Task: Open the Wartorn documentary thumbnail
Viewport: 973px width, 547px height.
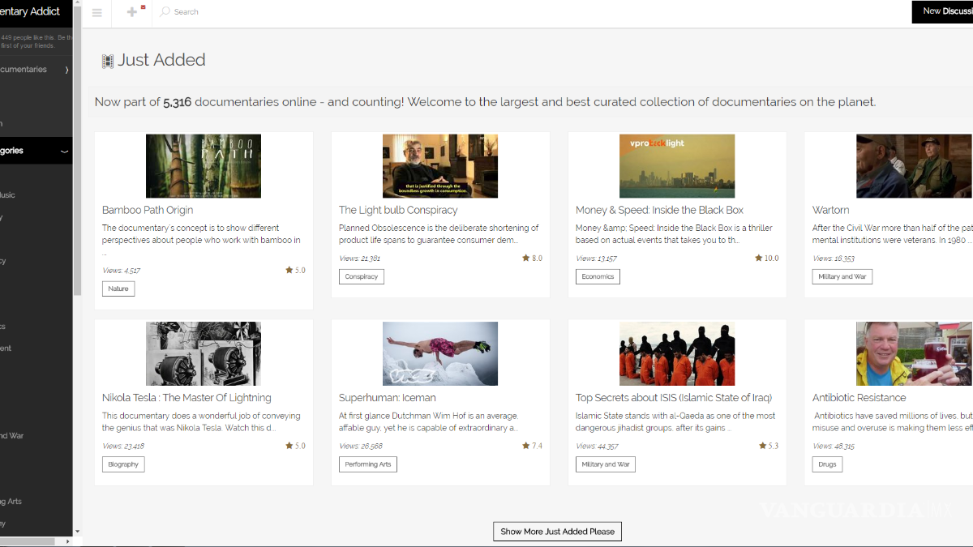Action: (x=914, y=166)
